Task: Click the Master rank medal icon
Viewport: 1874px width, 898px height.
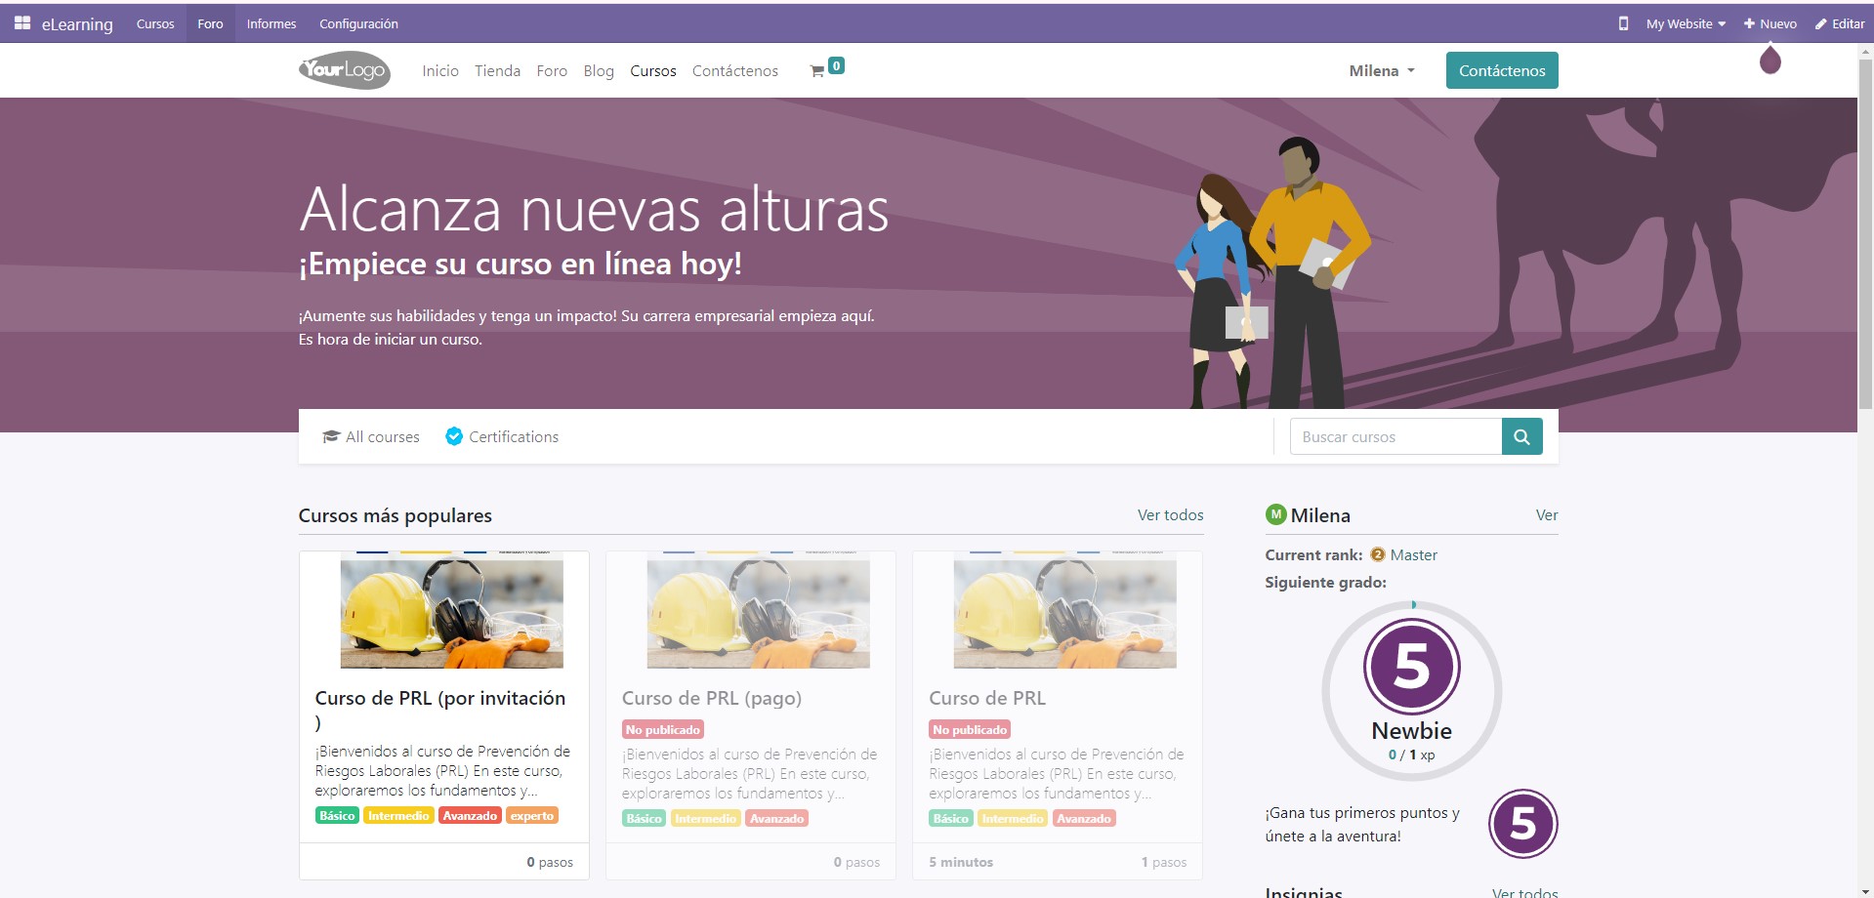Action: point(1377,554)
